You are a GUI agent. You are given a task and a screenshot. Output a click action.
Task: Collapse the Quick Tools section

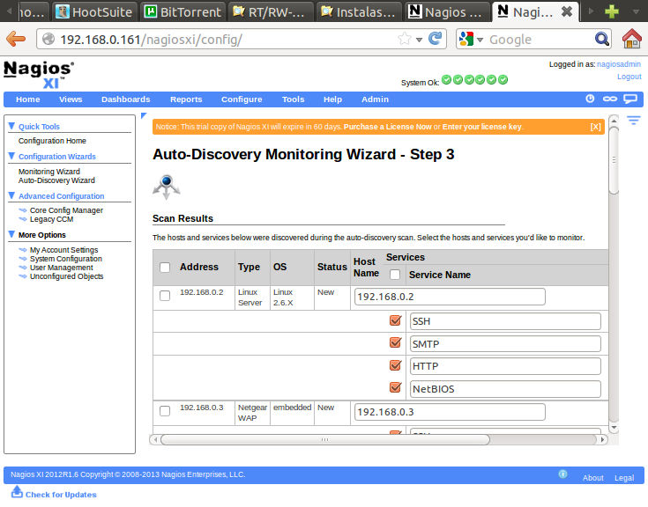pos(11,126)
